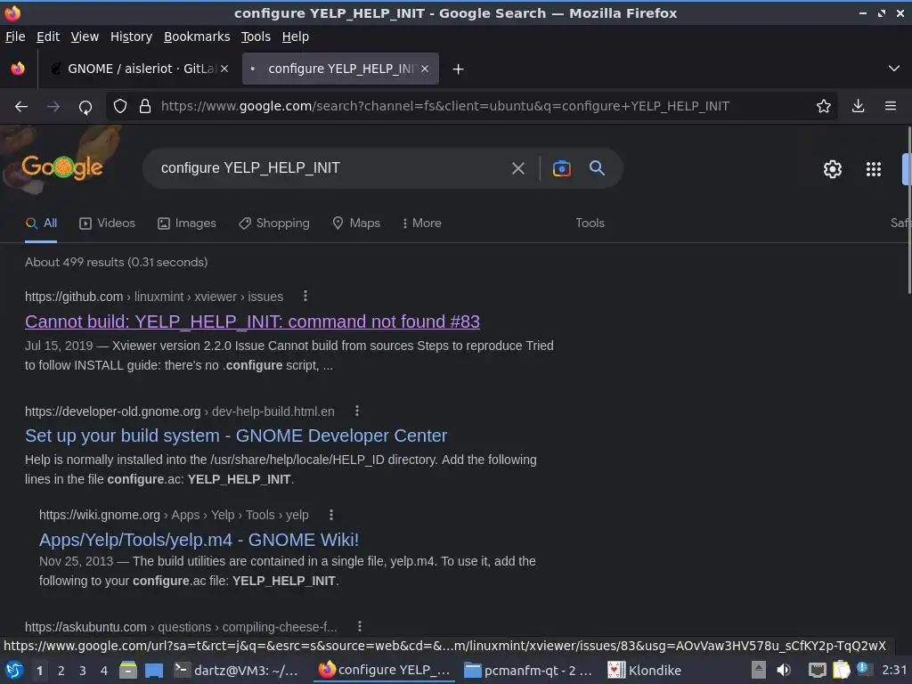912x684 pixels.
Task: Open the tracking protection shield icon
Action: (120, 107)
